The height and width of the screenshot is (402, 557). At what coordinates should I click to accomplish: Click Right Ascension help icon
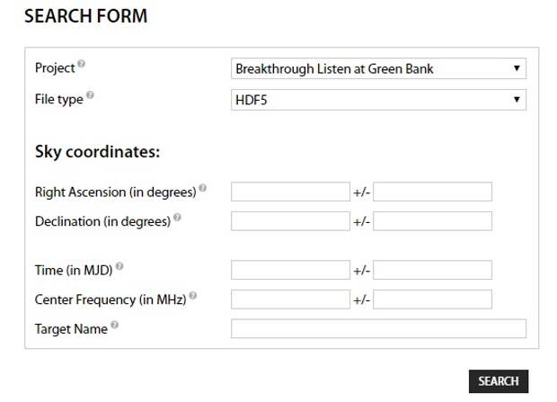(202, 189)
